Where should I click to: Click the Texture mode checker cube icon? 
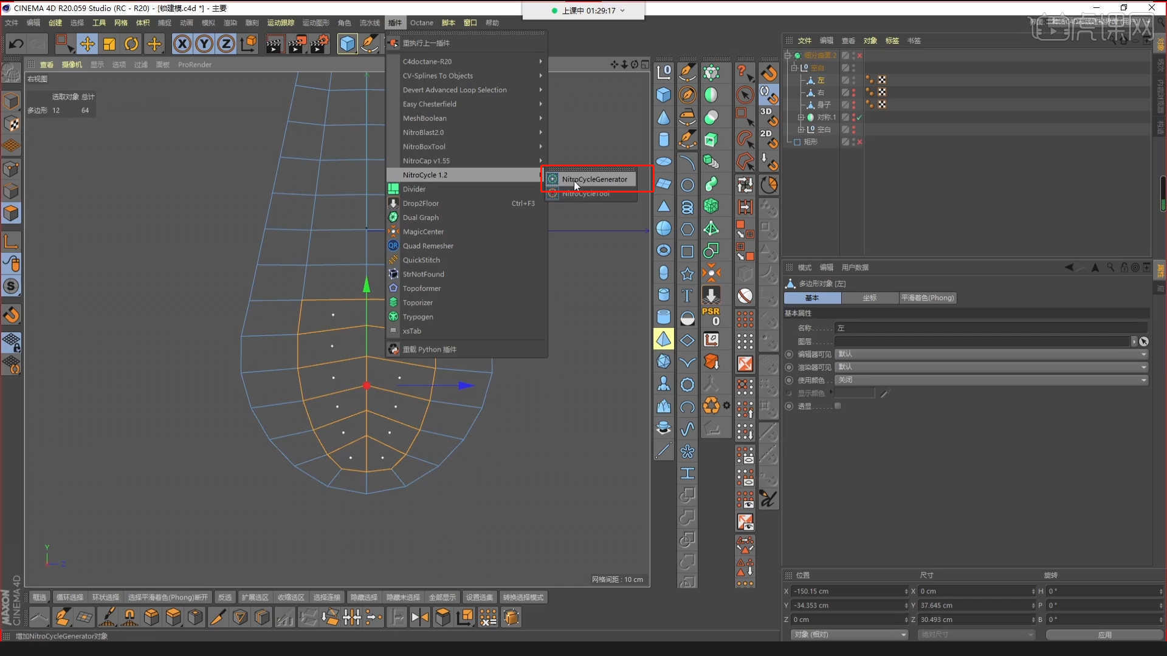pyautogui.click(x=11, y=124)
